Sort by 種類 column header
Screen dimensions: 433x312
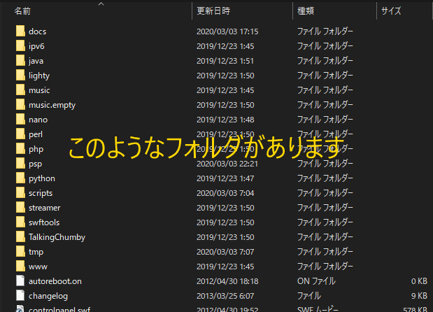(x=306, y=11)
